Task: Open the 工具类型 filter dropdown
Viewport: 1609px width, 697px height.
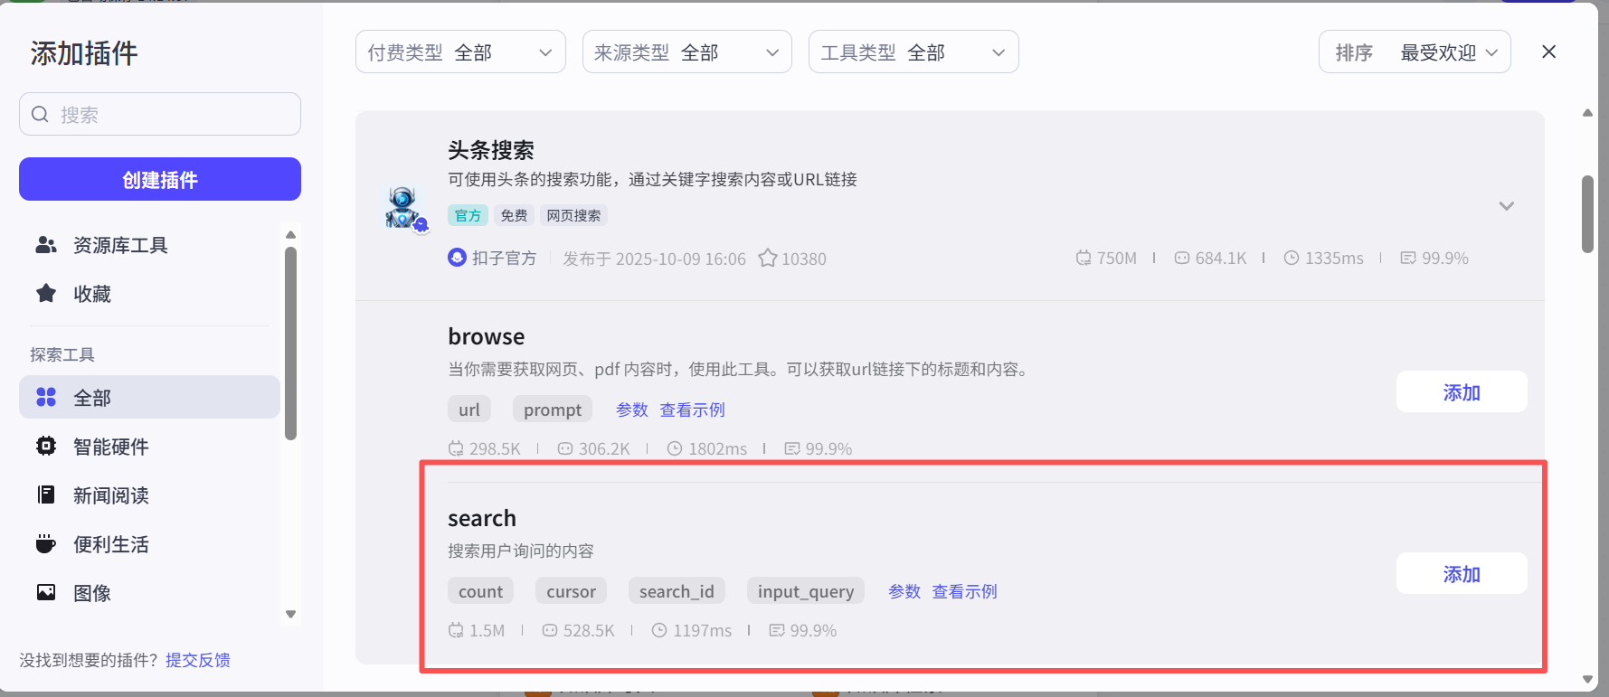Action: pyautogui.click(x=913, y=52)
